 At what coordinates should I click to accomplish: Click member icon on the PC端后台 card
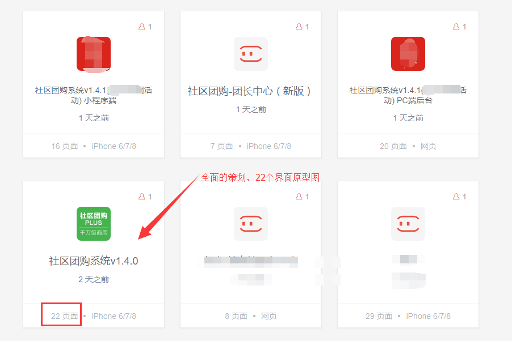(456, 27)
